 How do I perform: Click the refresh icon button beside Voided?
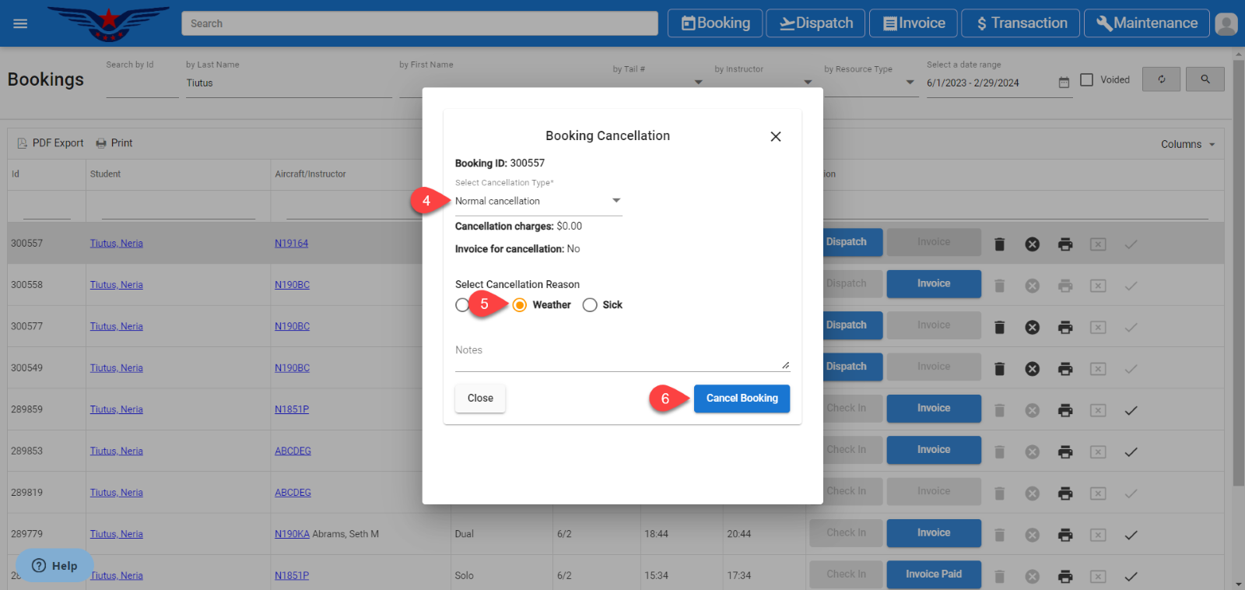point(1161,79)
